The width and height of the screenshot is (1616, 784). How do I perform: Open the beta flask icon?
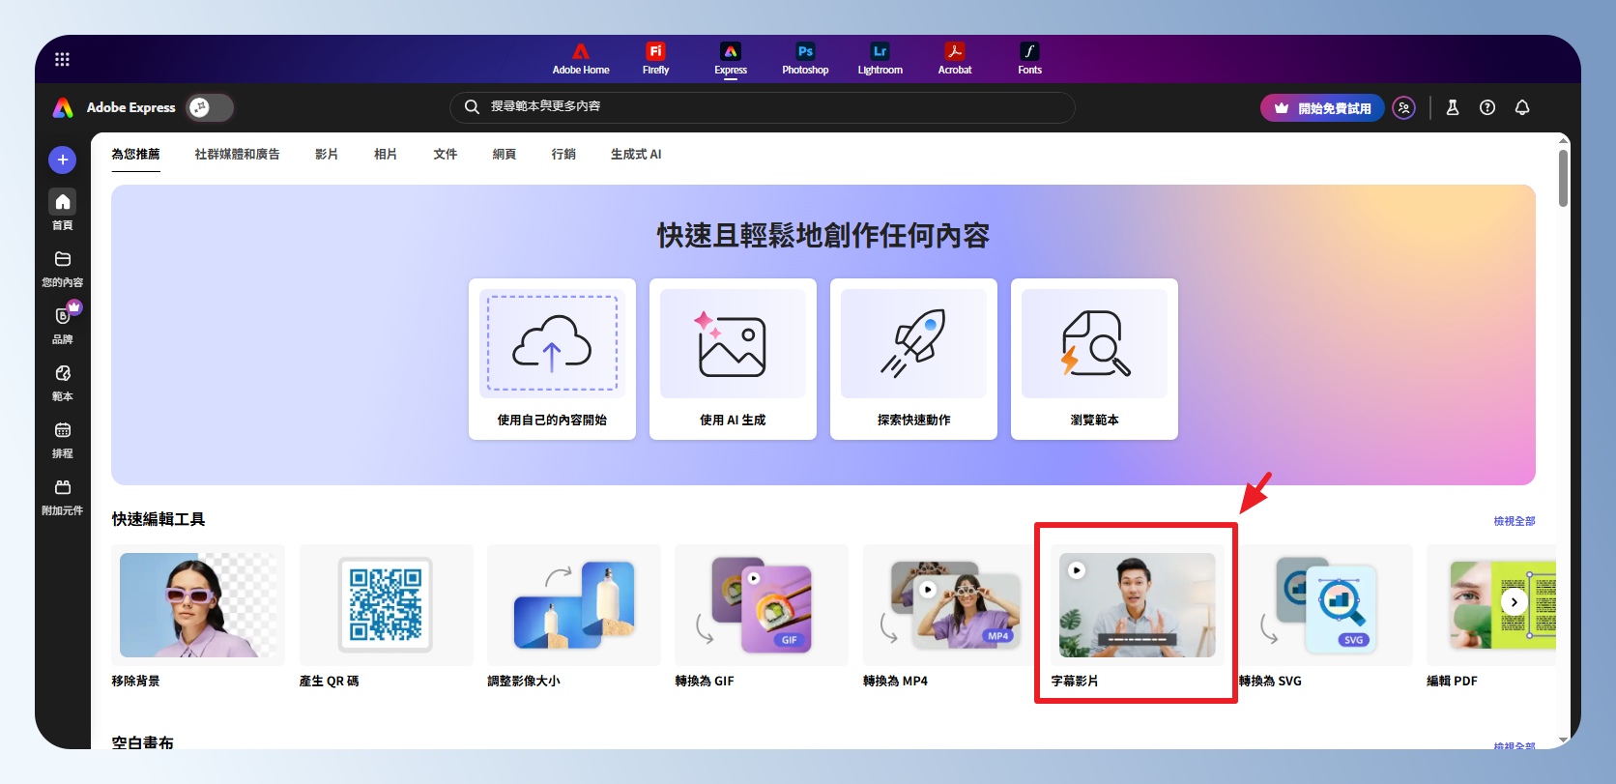coord(1452,107)
